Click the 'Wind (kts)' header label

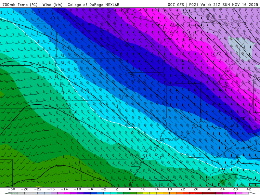pos(52,5)
